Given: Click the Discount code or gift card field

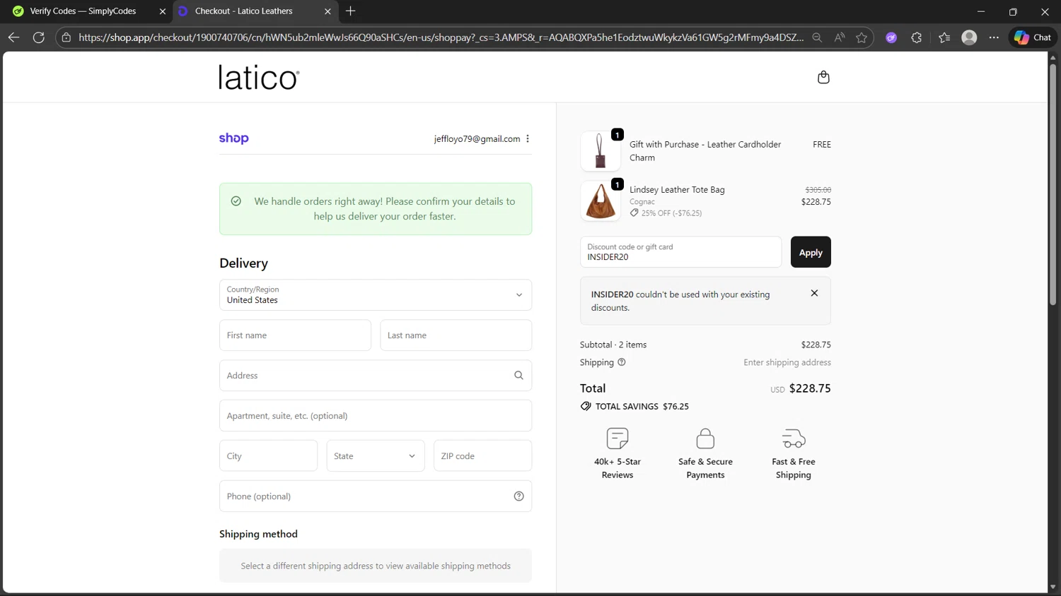Looking at the screenshot, I should tap(680, 252).
